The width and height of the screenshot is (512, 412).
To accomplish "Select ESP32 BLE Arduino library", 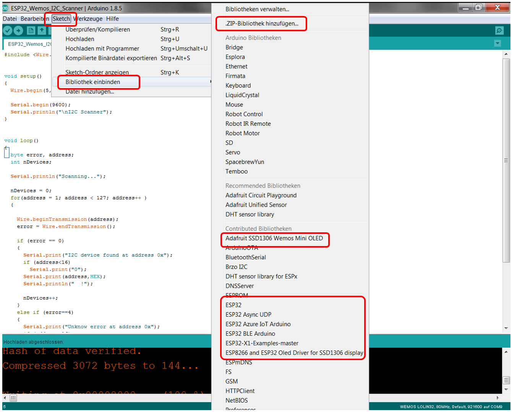I will click(x=250, y=334).
